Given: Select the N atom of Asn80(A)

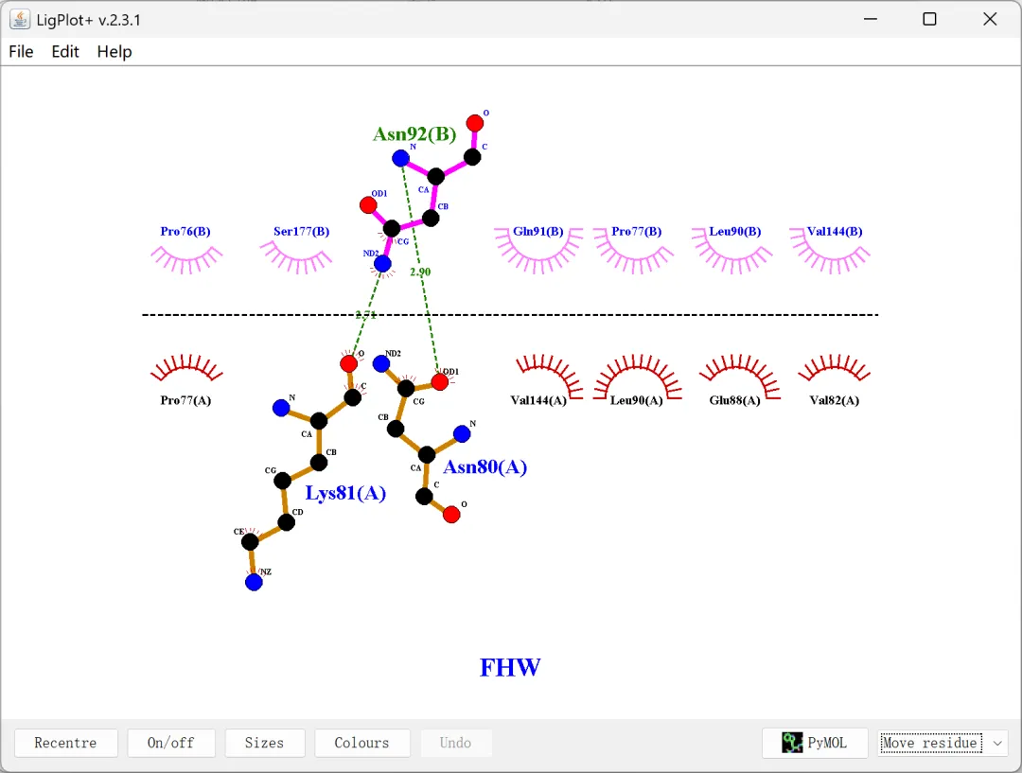Looking at the screenshot, I should 462,433.
